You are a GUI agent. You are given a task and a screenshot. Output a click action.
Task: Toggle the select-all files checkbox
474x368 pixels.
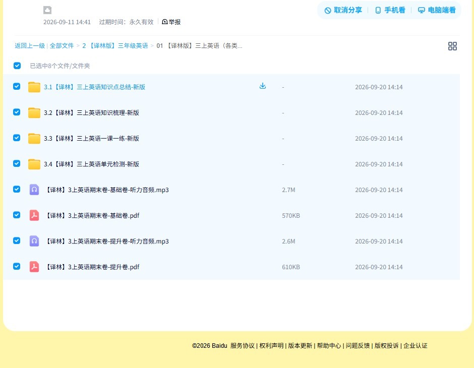coord(17,66)
